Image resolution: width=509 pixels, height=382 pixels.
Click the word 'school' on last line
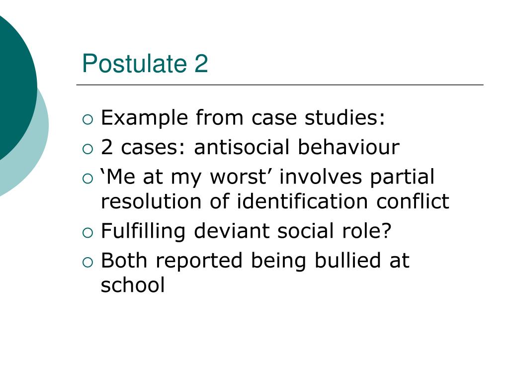coord(133,285)
